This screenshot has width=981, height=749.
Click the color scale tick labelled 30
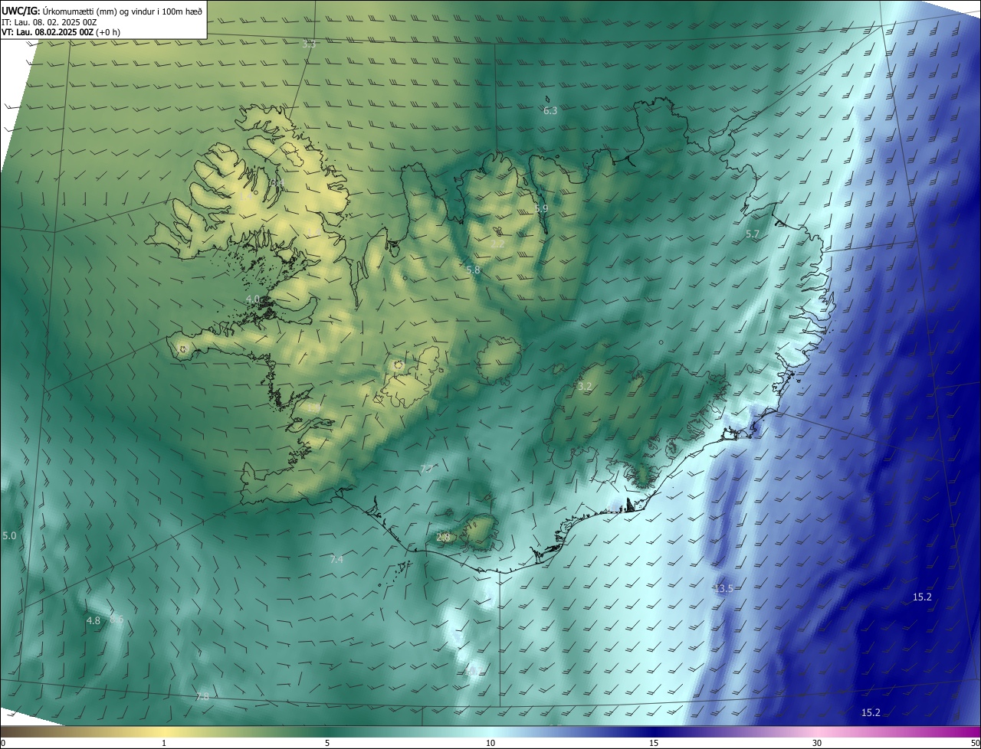coord(817,743)
